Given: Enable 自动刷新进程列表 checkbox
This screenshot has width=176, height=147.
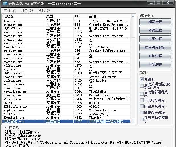Looking at the screenshot, I should coord(142,94).
